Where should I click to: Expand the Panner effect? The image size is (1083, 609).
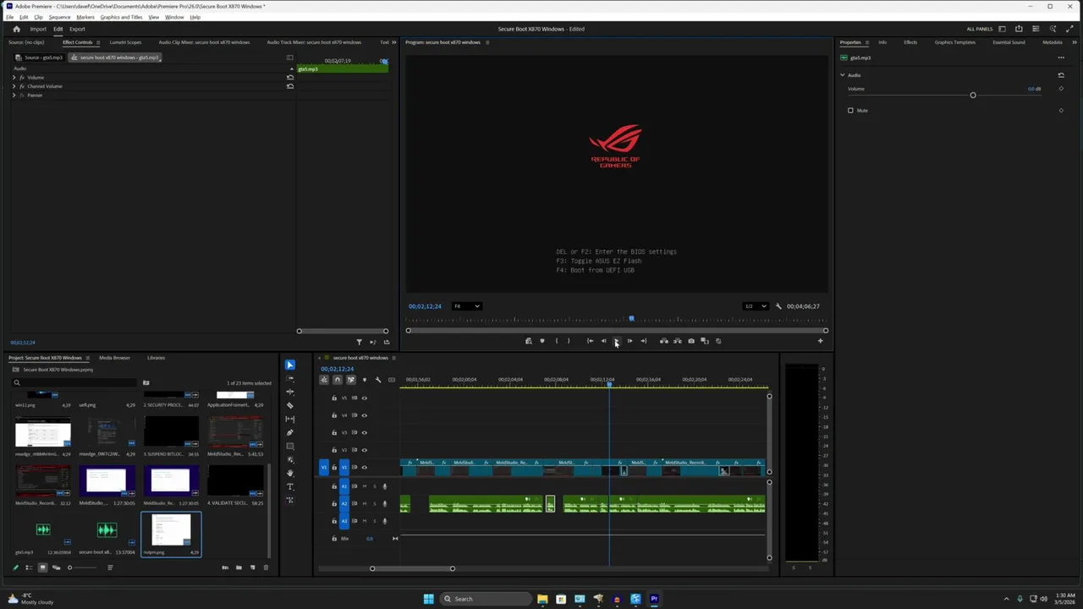(14, 95)
